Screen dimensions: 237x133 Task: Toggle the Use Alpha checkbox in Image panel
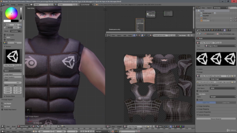point(197,94)
